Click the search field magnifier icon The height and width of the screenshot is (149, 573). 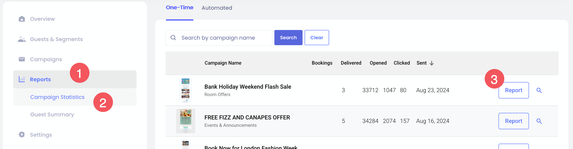click(173, 38)
